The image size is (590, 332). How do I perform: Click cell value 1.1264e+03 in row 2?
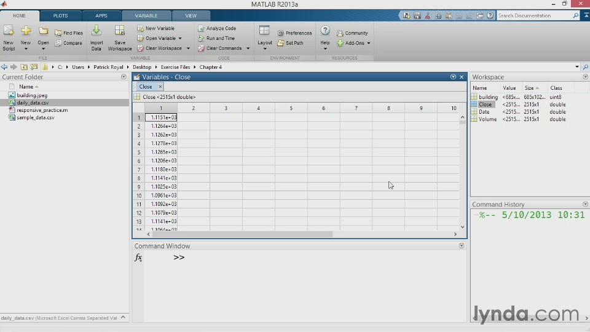point(161,126)
